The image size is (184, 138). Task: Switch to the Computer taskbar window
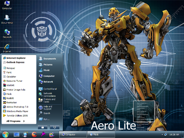73,135
